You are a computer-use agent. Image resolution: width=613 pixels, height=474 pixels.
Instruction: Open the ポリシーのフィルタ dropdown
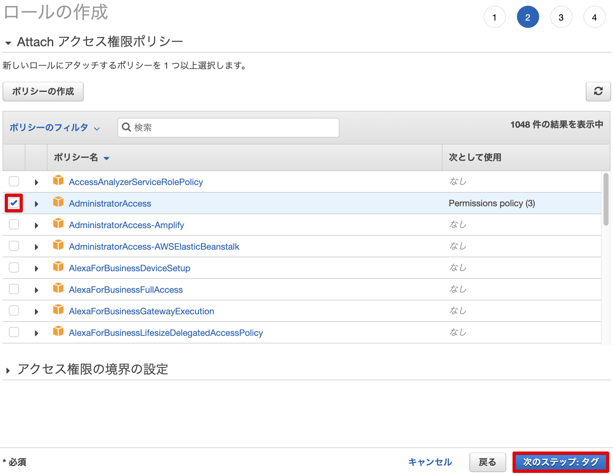[x=54, y=128]
